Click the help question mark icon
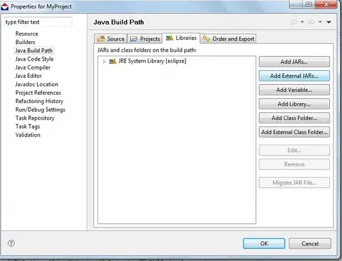Screen dimensions: 342x261 click(x=11, y=243)
